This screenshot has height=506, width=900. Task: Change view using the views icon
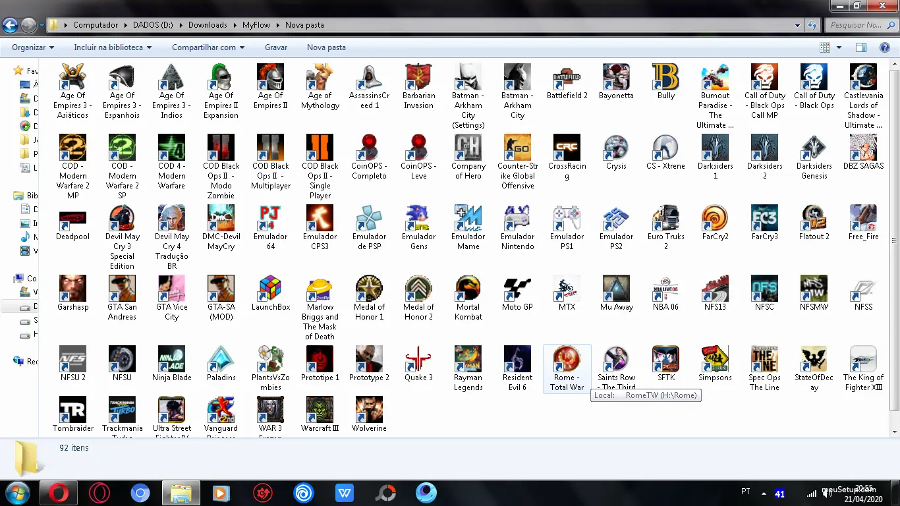825,47
